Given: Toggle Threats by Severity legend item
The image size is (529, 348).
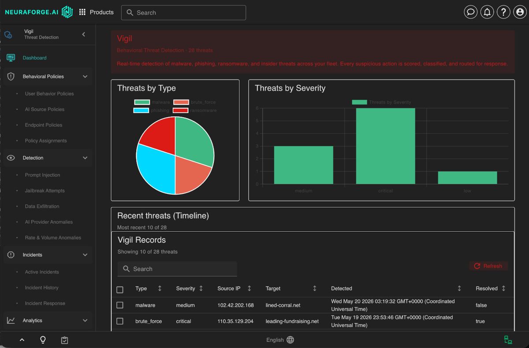Looking at the screenshot, I should [x=381, y=102].
